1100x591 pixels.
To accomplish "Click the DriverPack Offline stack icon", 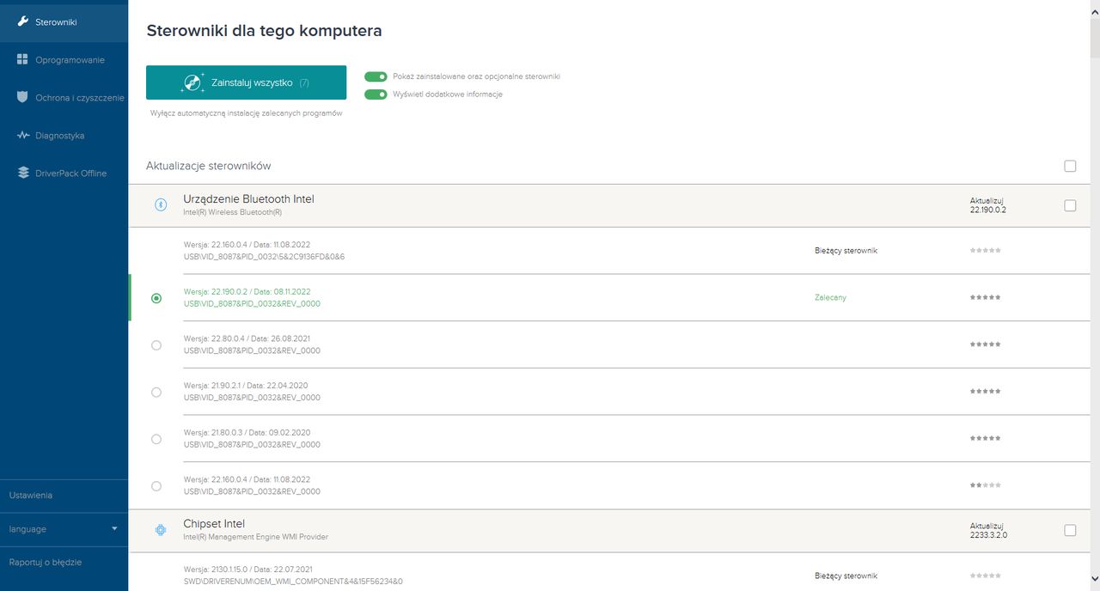I will (x=23, y=173).
